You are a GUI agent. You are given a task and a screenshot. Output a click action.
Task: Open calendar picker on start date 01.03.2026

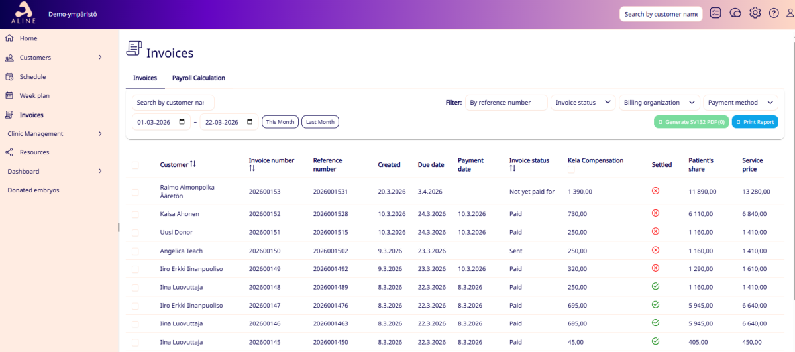click(182, 122)
